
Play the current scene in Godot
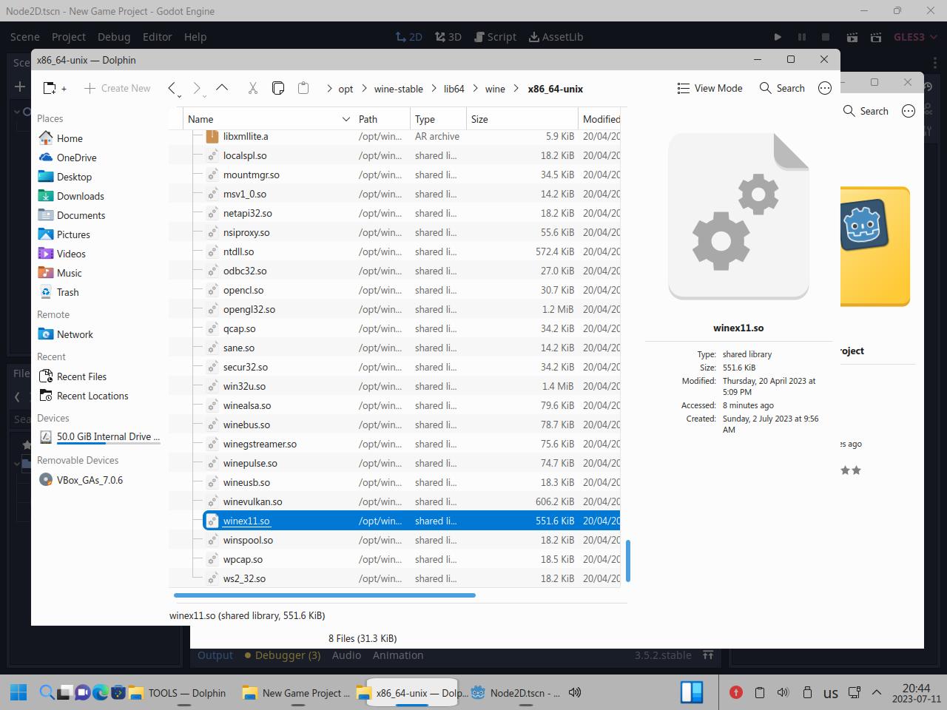(852, 37)
